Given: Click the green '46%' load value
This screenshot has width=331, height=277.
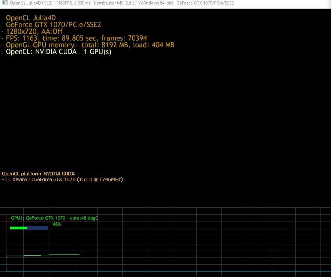Looking at the screenshot, I should point(57,224).
